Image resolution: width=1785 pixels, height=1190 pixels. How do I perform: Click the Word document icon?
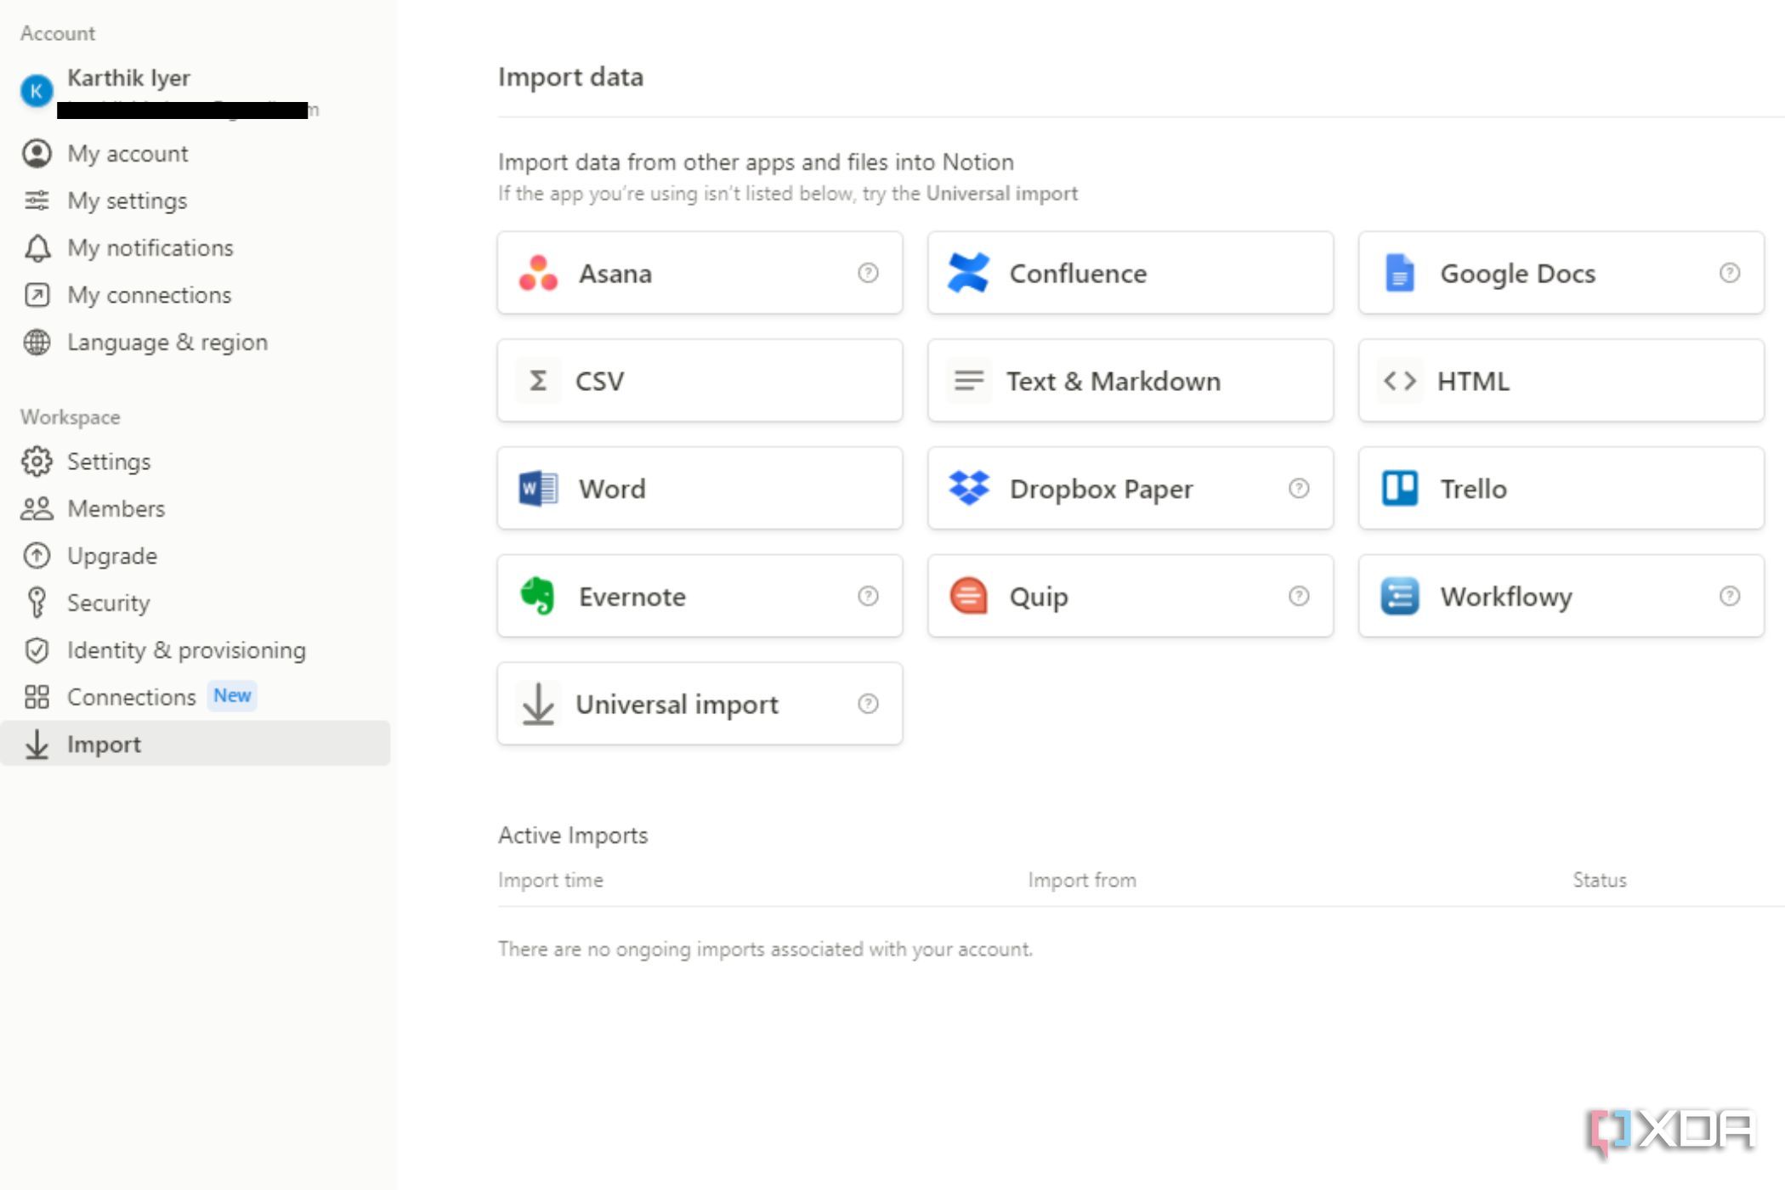(538, 488)
